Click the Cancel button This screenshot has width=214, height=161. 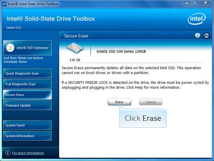coord(150,102)
